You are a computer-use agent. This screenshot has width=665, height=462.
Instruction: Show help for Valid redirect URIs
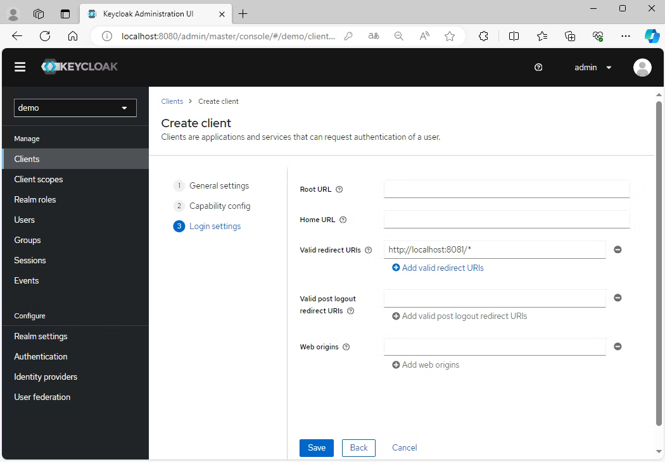point(369,250)
